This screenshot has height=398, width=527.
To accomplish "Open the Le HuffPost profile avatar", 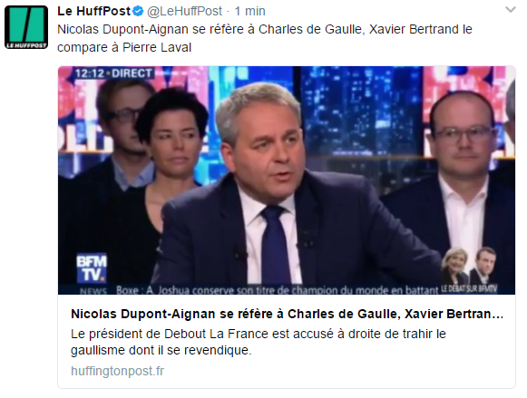I will (26, 27).
